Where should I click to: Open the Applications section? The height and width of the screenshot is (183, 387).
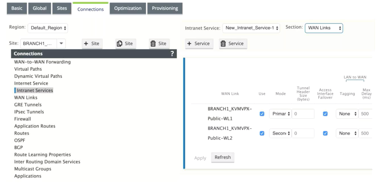tap(28, 176)
